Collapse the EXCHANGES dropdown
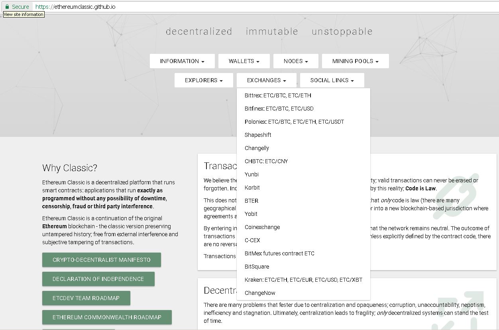Image resolution: width=499 pixels, height=330 pixels. [x=266, y=80]
